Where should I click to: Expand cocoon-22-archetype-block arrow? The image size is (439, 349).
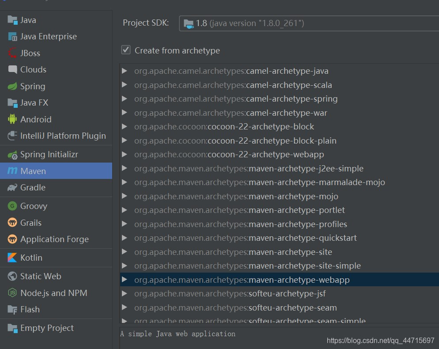coord(125,127)
